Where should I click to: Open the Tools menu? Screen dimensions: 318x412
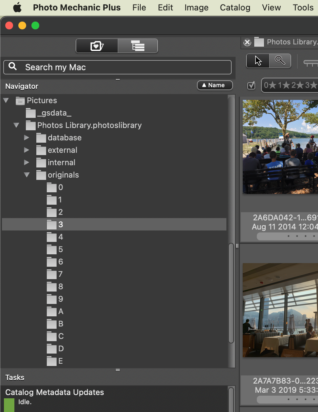click(303, 8)
